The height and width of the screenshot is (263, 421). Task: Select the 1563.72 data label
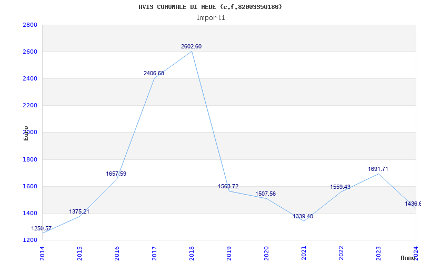[228, 186]
